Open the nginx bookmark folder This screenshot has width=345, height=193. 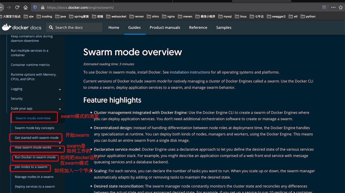169,16
